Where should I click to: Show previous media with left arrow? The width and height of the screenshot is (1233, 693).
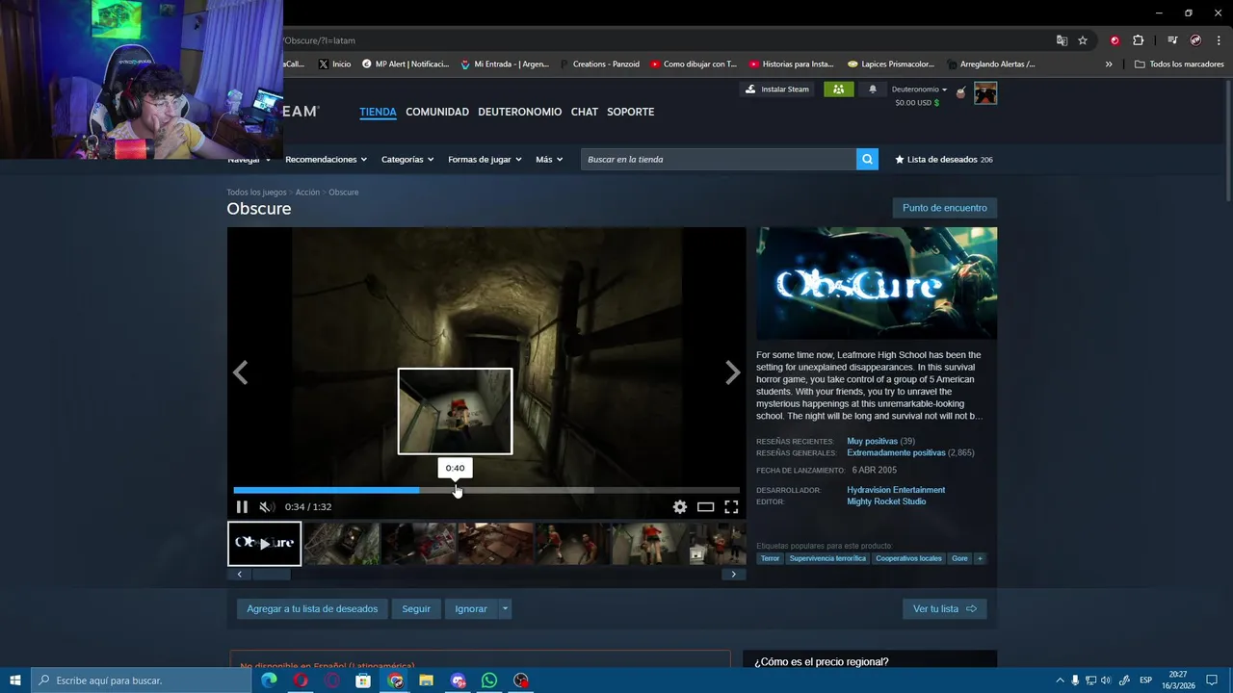tap(240, 372)
